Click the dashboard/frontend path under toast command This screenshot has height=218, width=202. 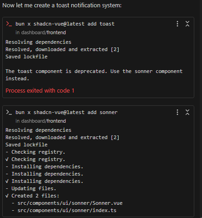coord(44,32)
